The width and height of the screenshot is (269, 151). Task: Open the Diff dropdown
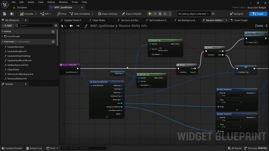click(46, 14)
